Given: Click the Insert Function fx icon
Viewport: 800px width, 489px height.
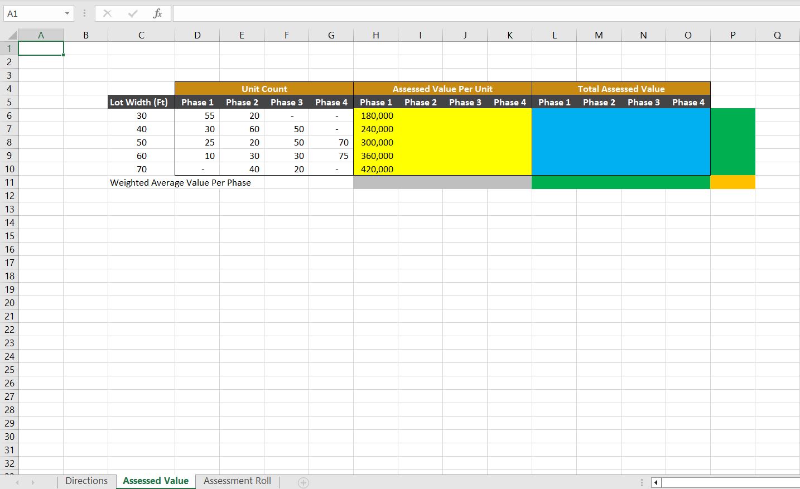Looking at the screenshot, I should click(157, 13).
